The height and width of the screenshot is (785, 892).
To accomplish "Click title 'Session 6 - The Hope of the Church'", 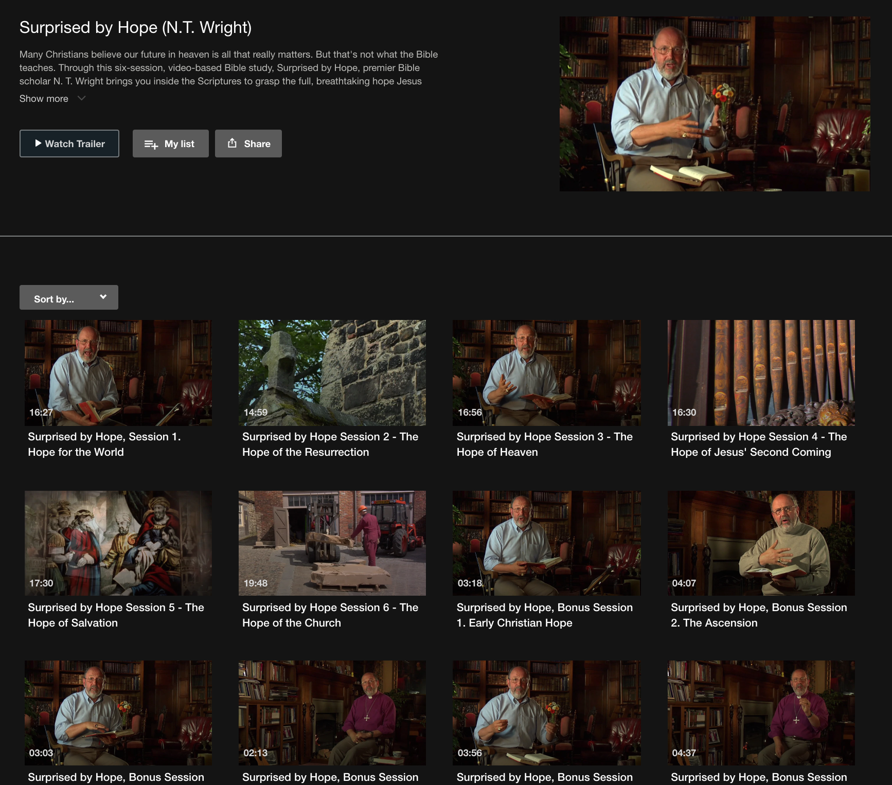I will (330, 615).
